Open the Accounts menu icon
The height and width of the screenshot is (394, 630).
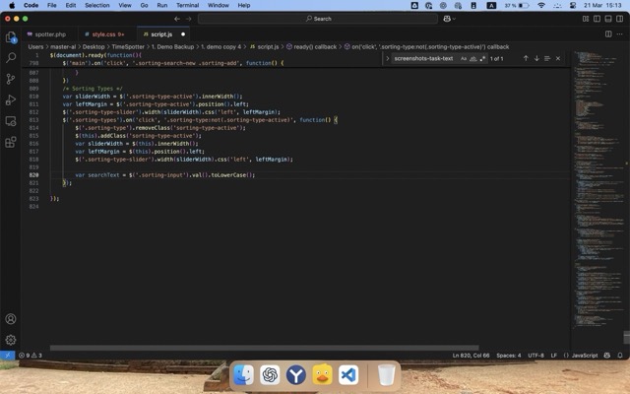[11, 319]
